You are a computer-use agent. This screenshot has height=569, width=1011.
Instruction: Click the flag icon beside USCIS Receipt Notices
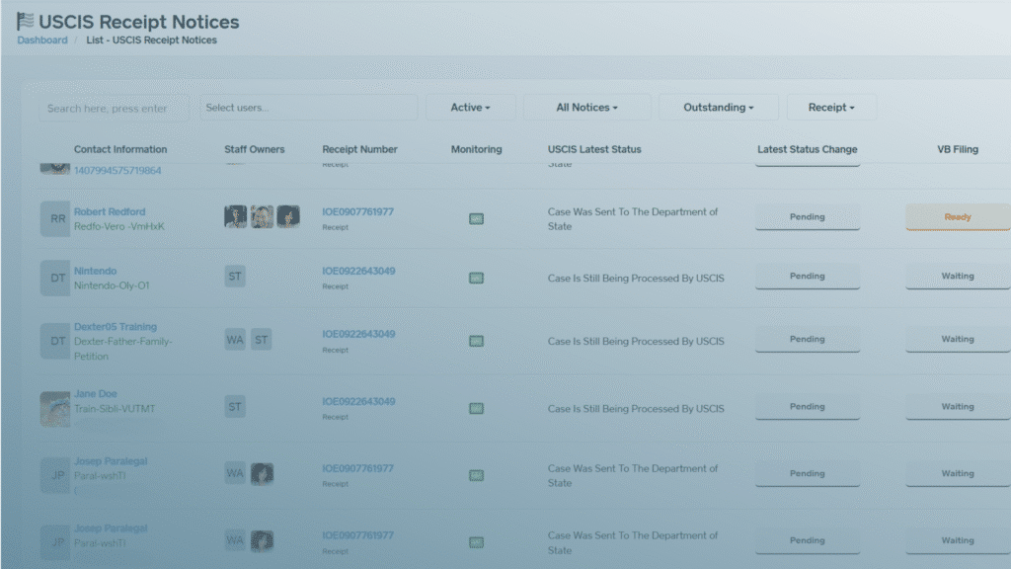point(26,21)
